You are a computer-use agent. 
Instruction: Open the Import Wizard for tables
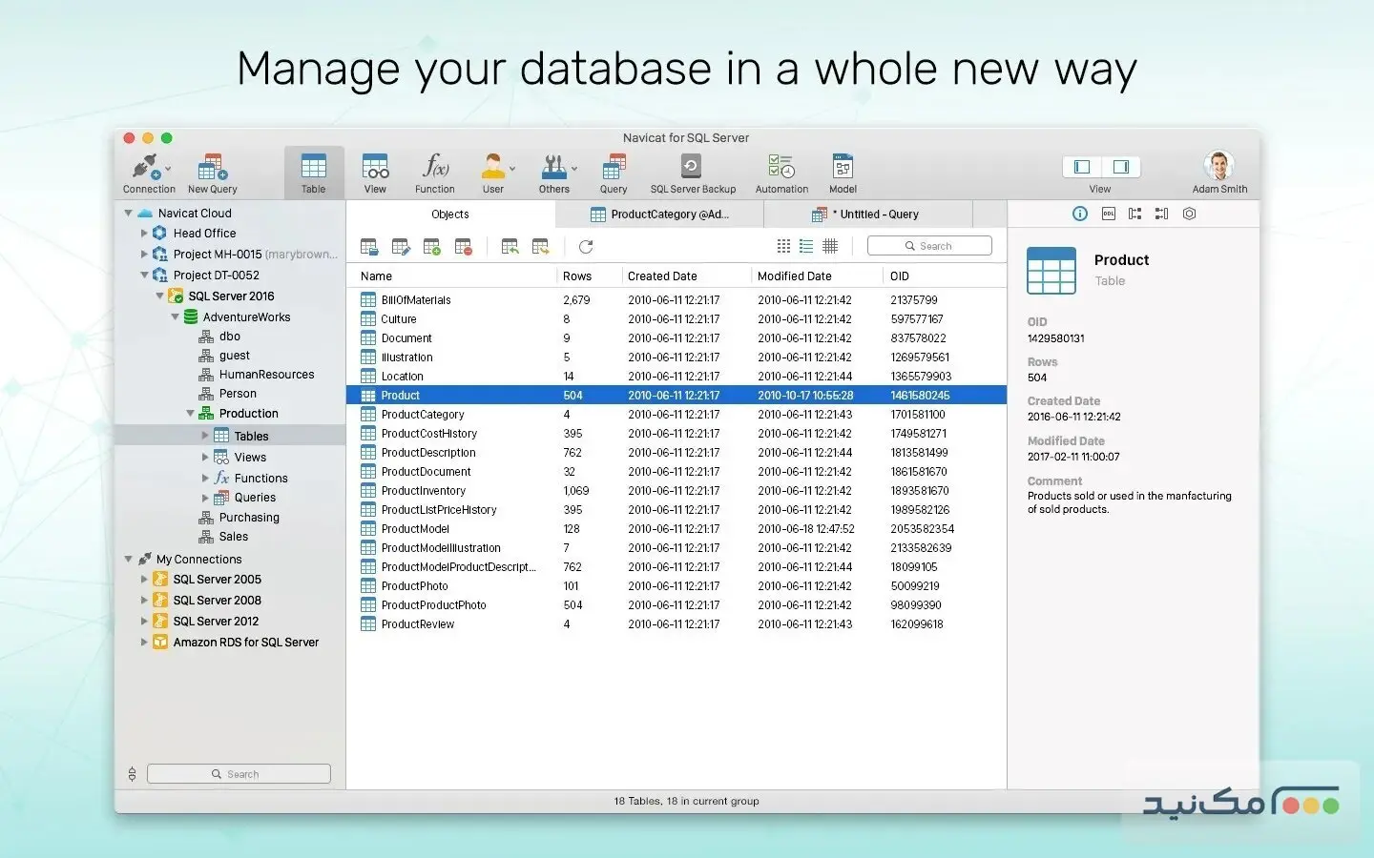click(510, 246)
